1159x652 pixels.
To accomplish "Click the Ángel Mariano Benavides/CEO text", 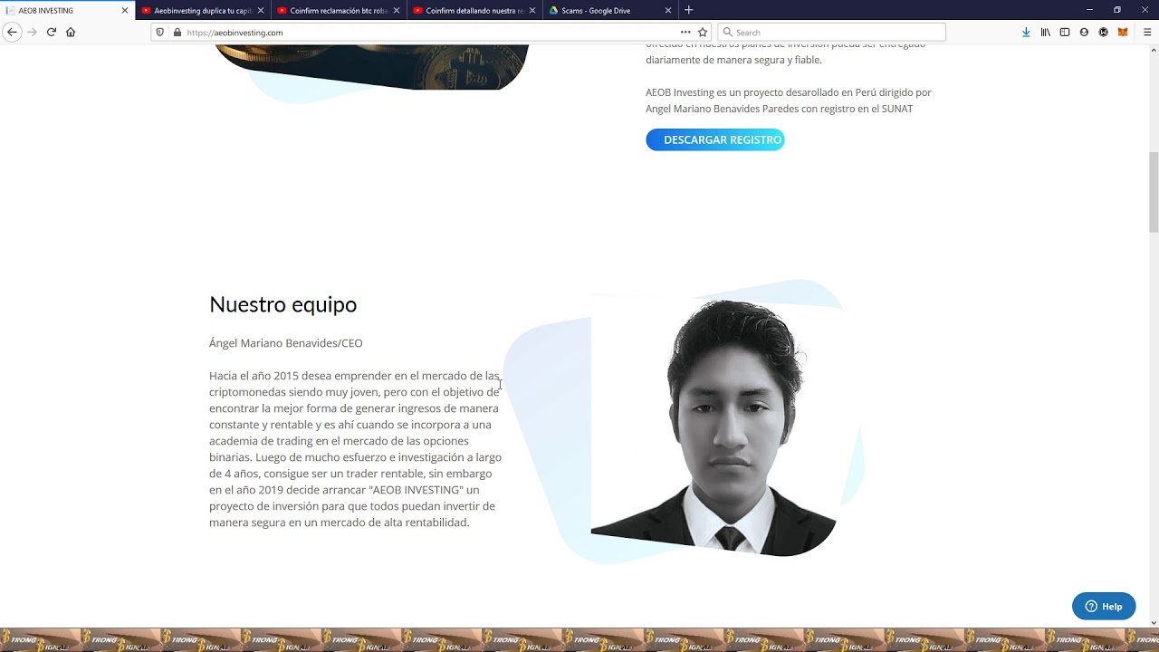I will pos(286,343).
